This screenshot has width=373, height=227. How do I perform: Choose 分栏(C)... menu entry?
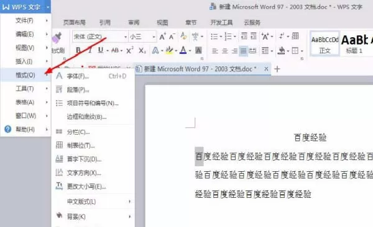coord(93,131)
